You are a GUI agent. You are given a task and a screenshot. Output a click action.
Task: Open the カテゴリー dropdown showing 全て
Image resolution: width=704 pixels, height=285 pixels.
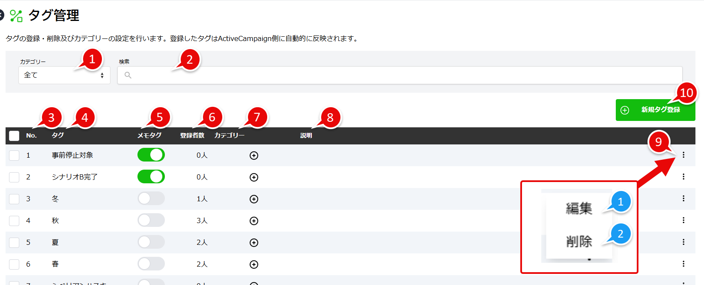tap(64, 75)
